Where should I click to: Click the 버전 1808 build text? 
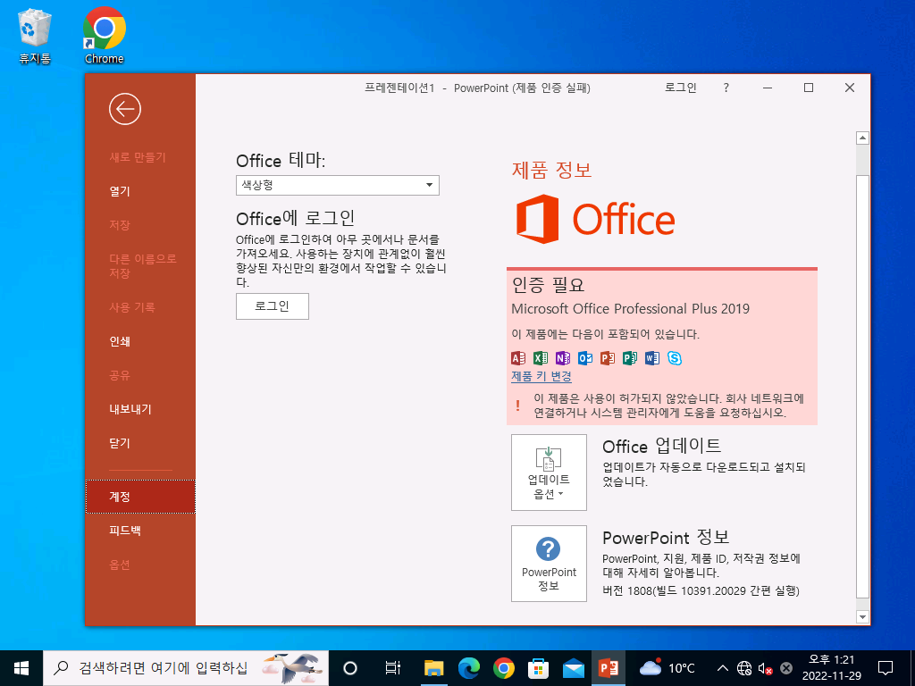point(701,591)
